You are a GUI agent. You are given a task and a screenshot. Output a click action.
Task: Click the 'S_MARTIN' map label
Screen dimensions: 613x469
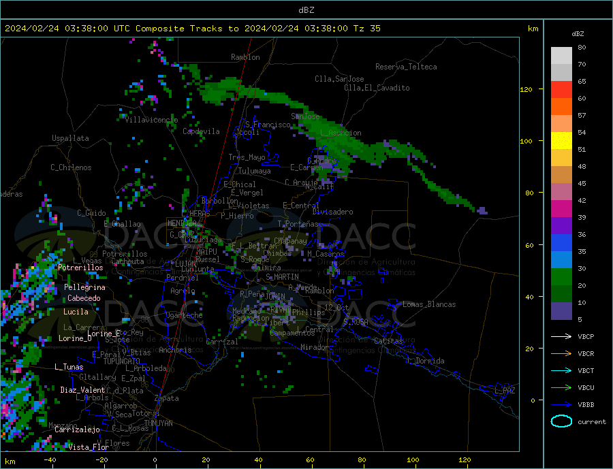pos(282,277)
